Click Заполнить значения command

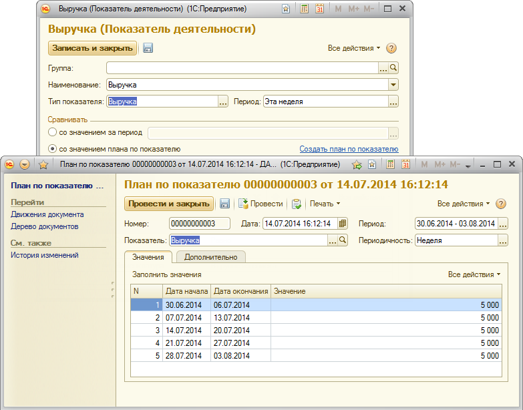coord(167,274)
